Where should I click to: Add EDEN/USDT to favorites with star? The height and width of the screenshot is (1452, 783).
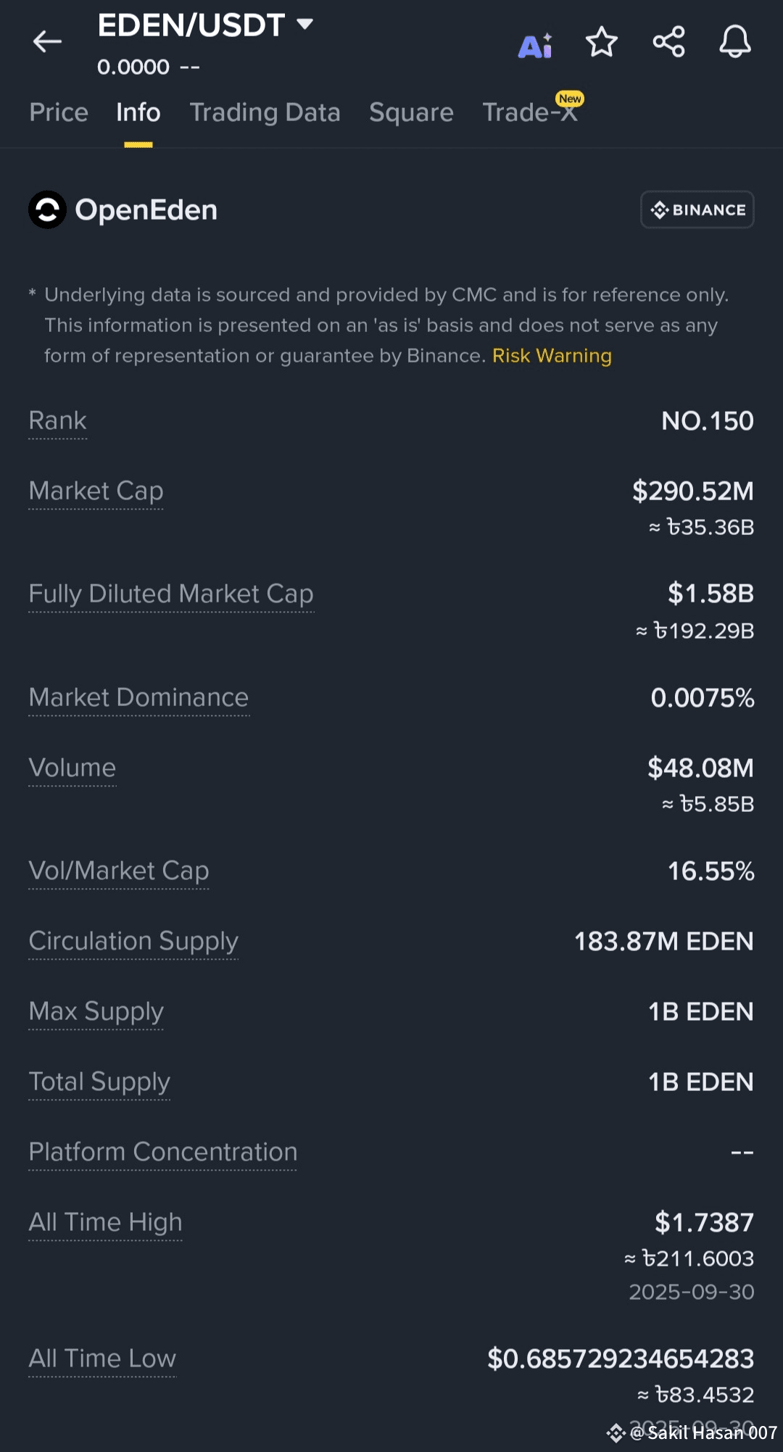[x=602, y=42]
